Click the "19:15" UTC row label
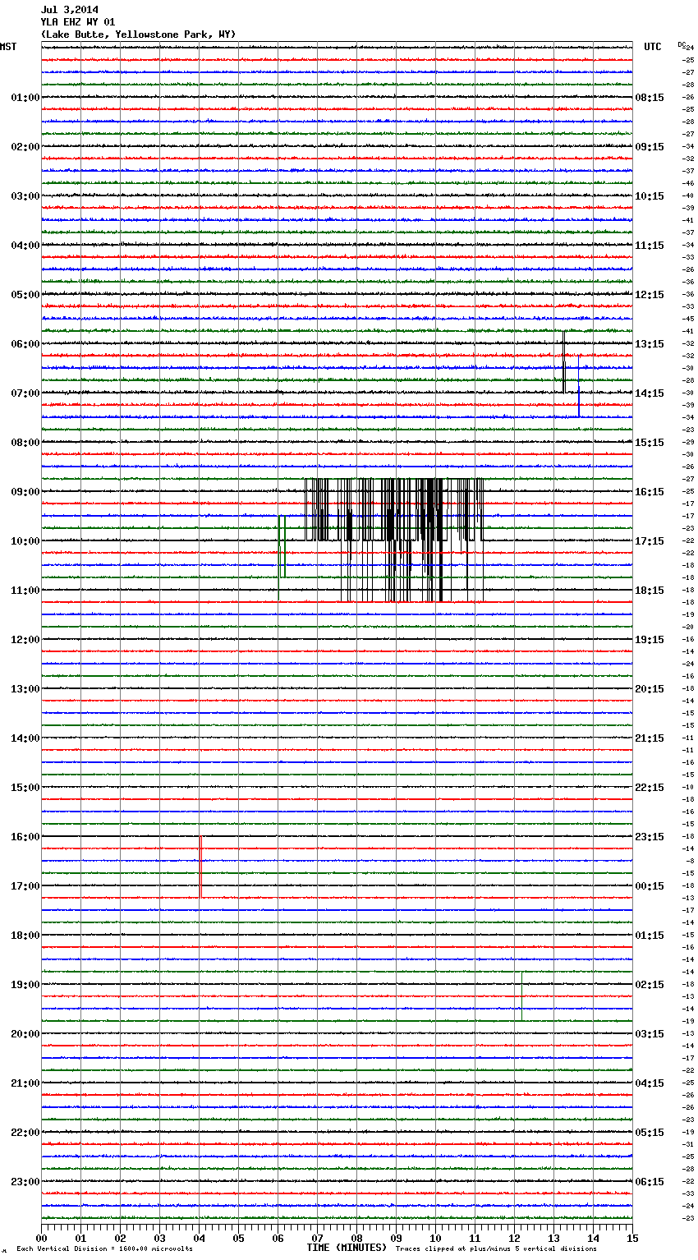 click(x=650, y=640)
